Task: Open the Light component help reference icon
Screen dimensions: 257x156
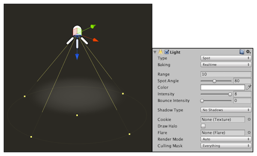Action: pyautogui.click(x=242, y=52)
